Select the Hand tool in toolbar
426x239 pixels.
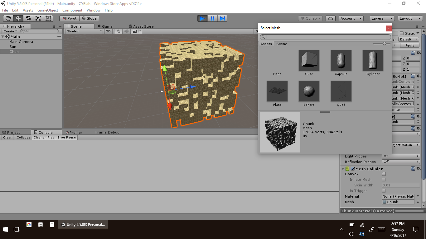(x=8, y=18)
